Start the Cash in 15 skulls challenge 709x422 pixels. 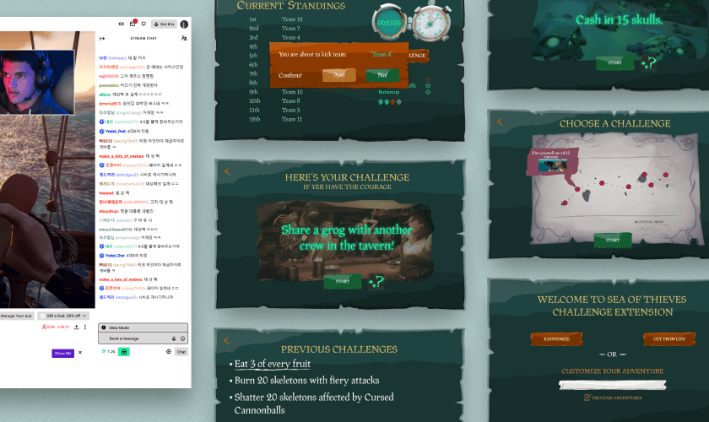pos(614,62)
